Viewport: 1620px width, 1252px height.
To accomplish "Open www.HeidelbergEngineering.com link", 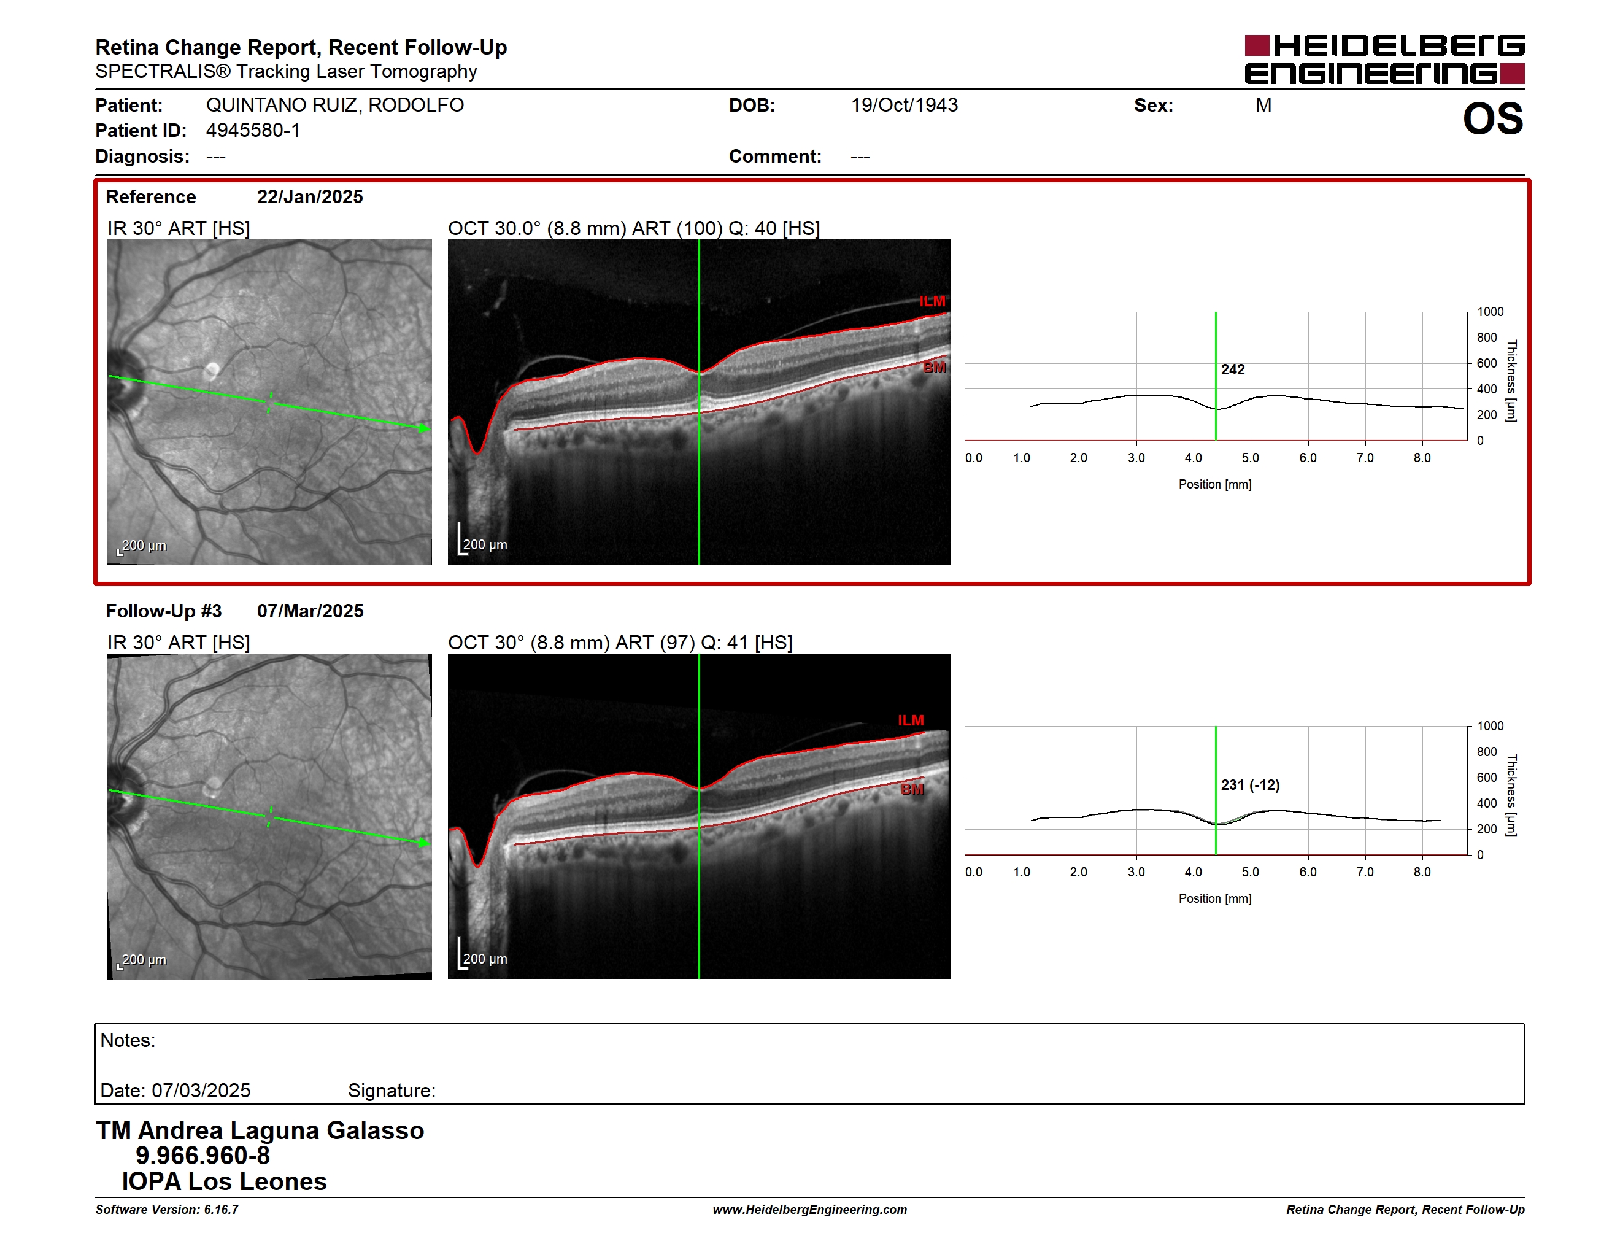I will 810,1210.
